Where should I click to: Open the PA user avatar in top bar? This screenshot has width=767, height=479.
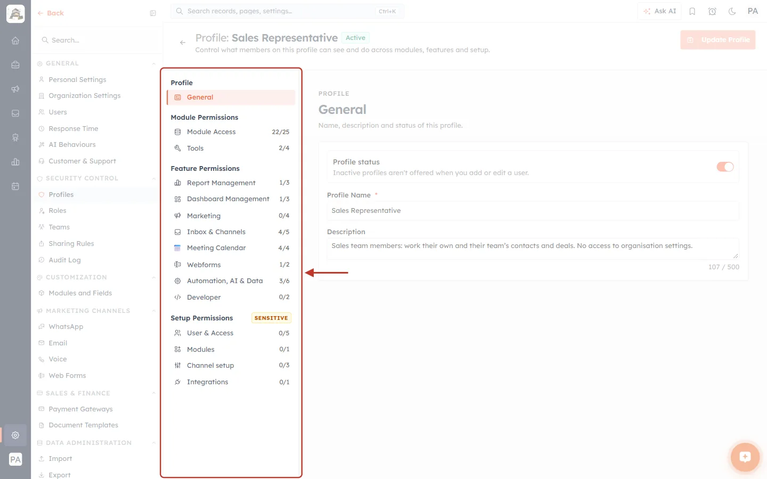(753, 11)
